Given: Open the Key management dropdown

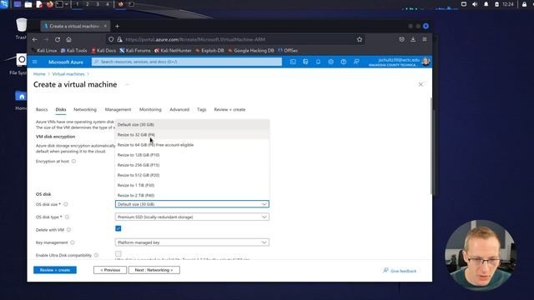Looking at the screenshot, I should click(x=192, y=242).
